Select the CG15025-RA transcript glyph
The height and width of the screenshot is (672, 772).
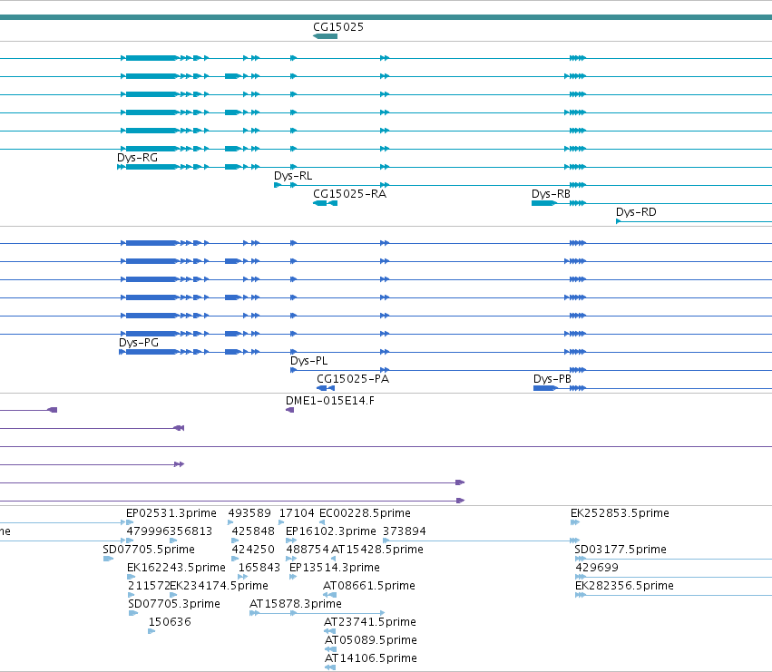point(325,203)
